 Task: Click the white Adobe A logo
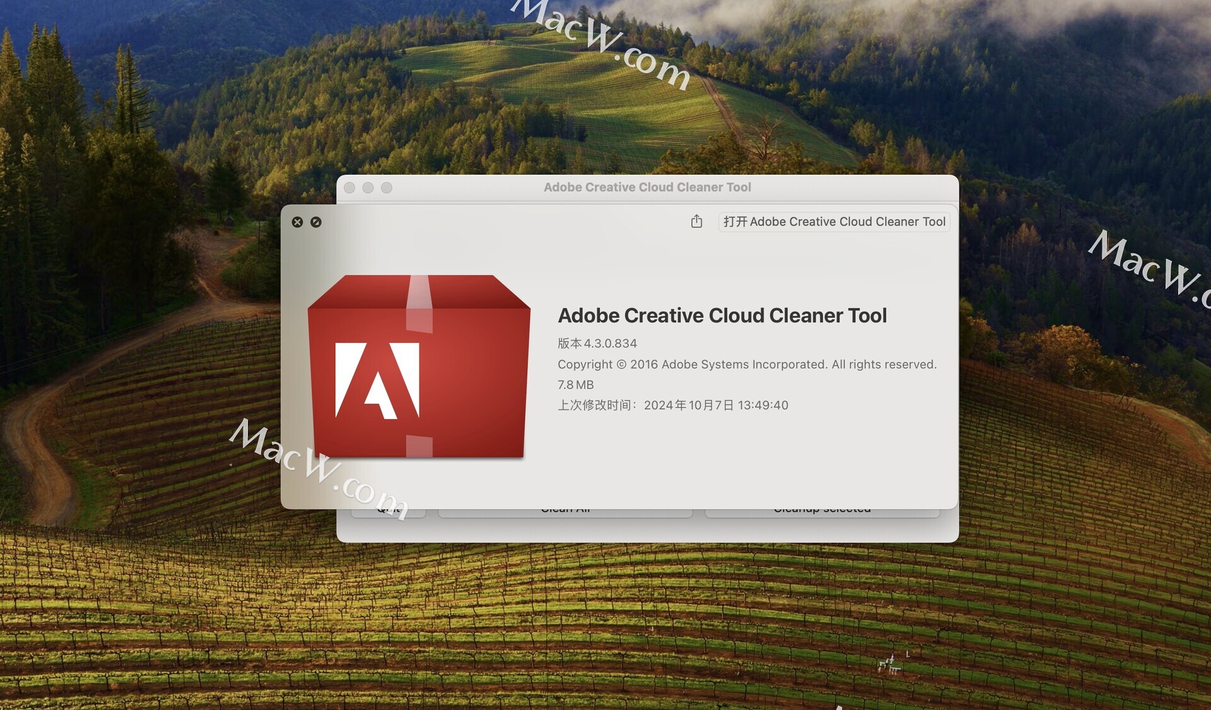pyautogui.click(x=377, y=381)
